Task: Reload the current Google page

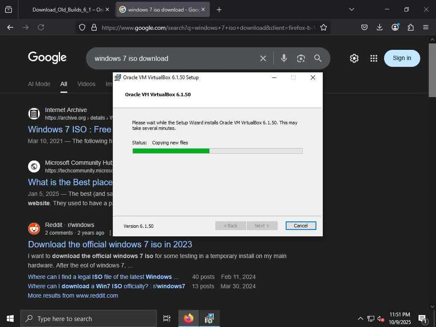Action: click(41, 27)
